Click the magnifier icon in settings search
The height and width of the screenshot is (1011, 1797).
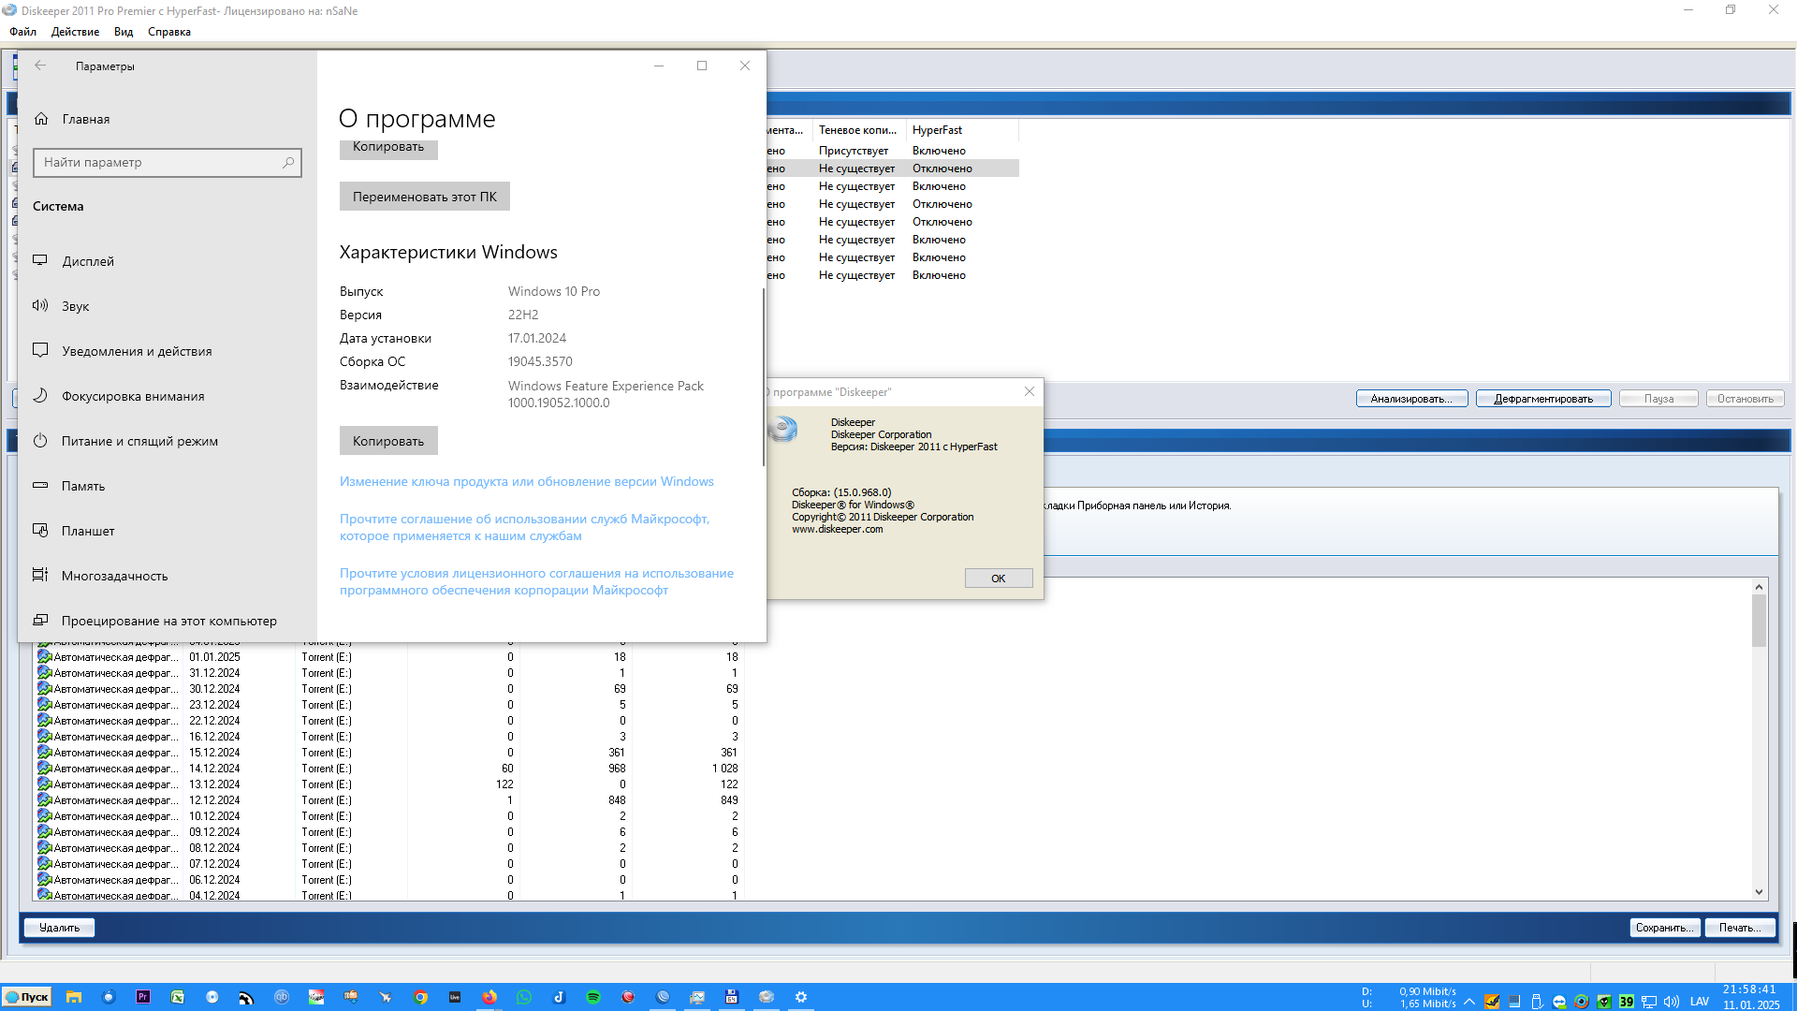288,163
